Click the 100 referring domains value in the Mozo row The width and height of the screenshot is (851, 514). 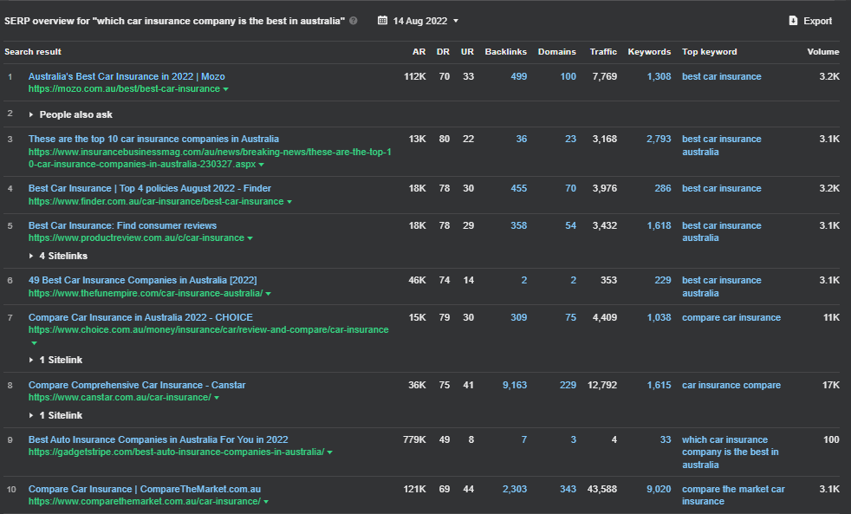[568, 76]
